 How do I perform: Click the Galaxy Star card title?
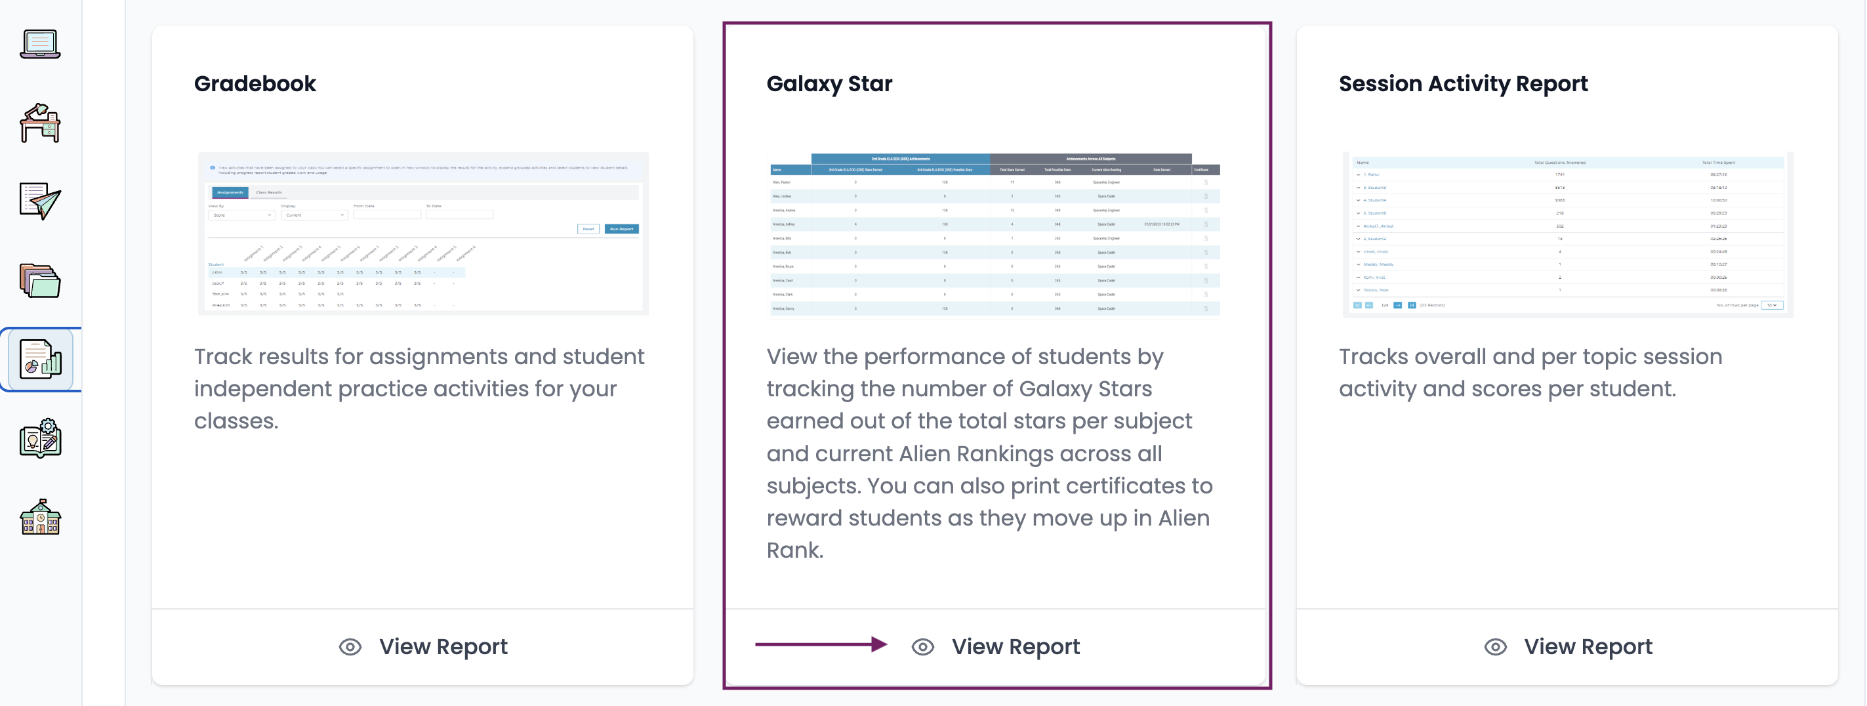[829, 83]
